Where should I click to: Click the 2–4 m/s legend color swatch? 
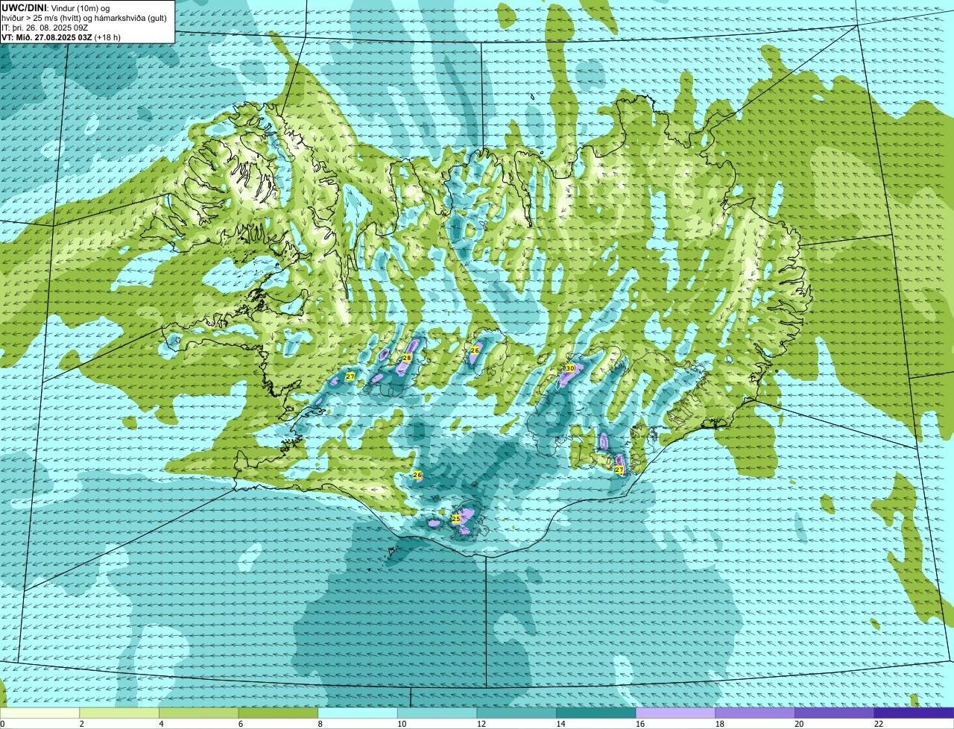(x=119, y=713)
